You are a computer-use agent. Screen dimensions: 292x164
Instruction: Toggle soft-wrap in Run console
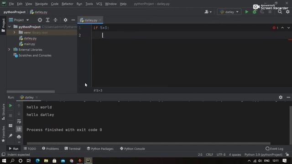[x=19, y=121]
